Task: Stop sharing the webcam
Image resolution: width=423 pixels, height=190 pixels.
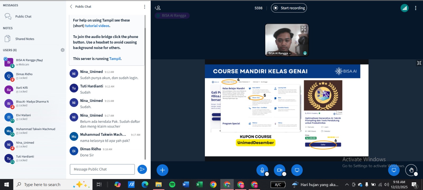Action: pyautogui.click(x=279, y=170)
